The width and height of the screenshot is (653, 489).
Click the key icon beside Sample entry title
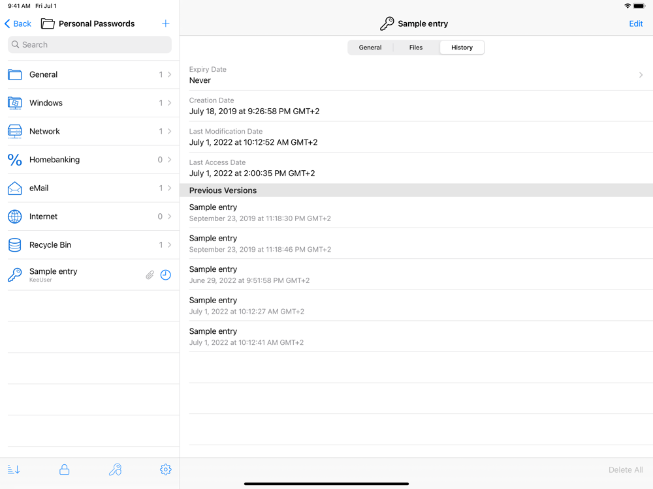coord(387,23)
